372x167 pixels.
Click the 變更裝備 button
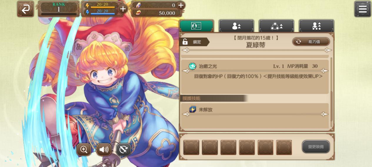316,147
